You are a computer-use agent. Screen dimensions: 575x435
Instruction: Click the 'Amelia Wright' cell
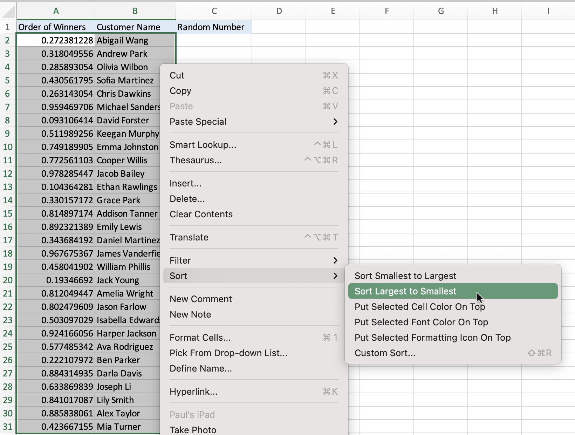pyautogui.click(x=128, y=293)
